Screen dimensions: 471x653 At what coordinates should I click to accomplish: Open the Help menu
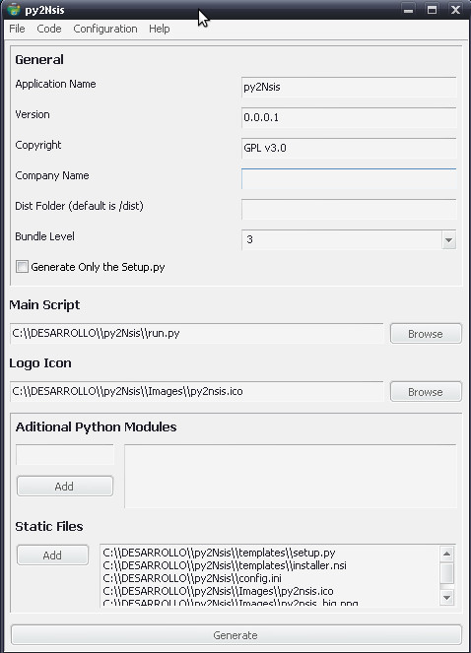pos(160,29)
